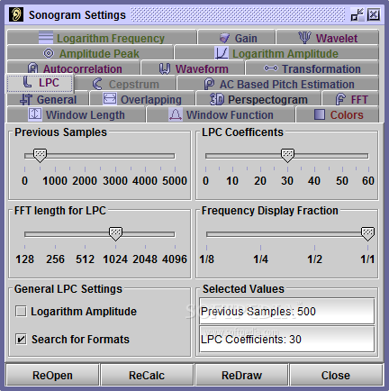This screenshot has width=389, height=391.
Task: Click the Amplitude Peak target icon
Action: (49, 53)
